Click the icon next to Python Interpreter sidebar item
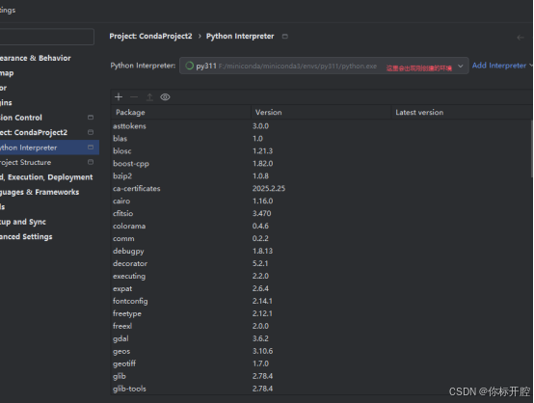534x403 pixels. [x=91, y=148]
